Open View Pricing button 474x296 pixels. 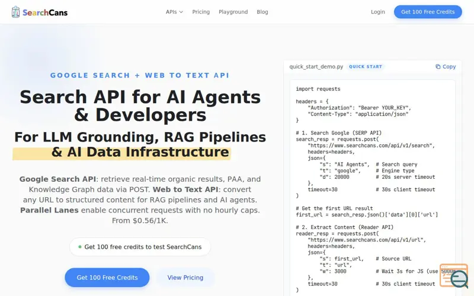(185, 277)
